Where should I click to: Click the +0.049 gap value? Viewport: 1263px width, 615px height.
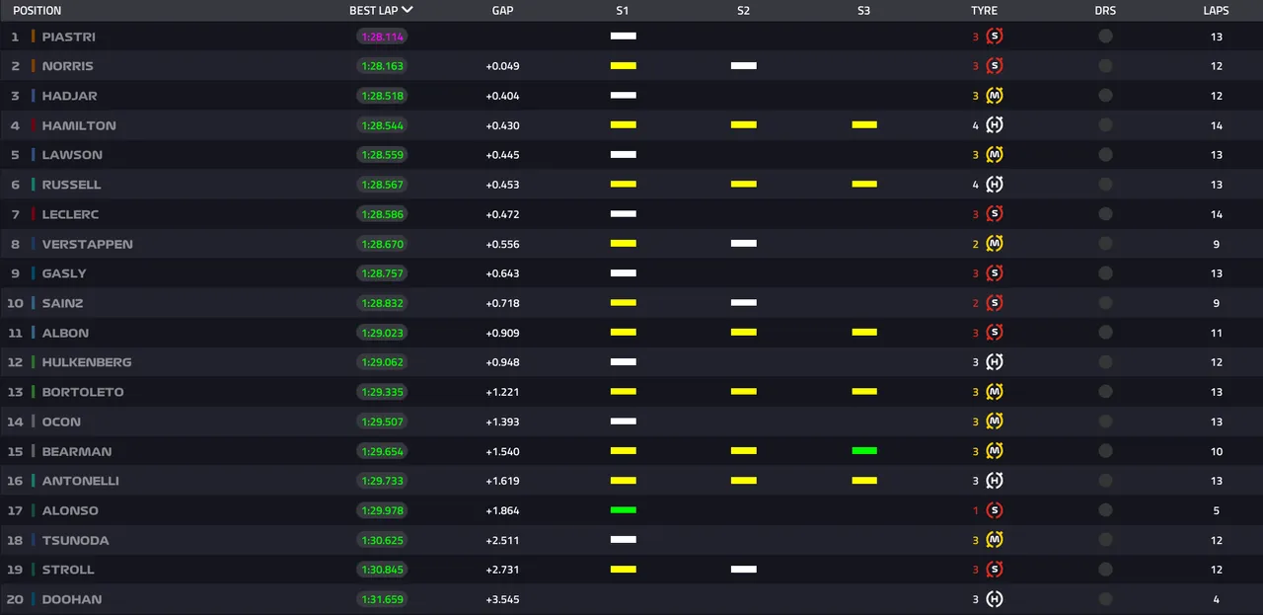click(x=502, y=66)
